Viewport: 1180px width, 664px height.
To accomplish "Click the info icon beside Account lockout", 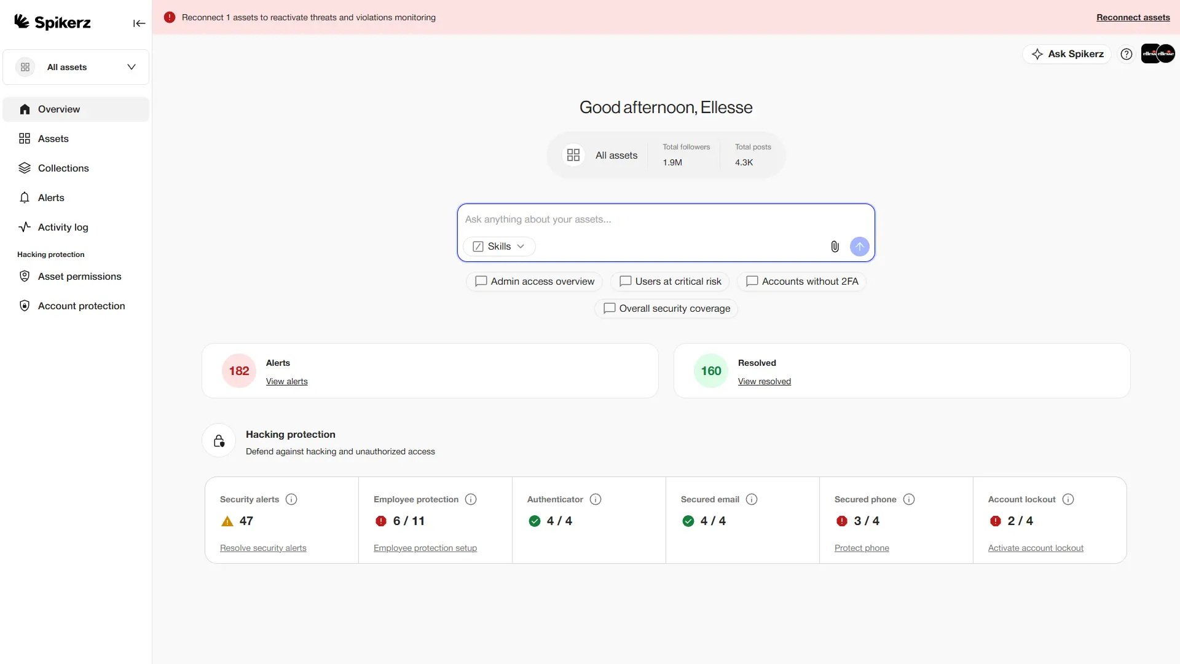I will 1068,499.
